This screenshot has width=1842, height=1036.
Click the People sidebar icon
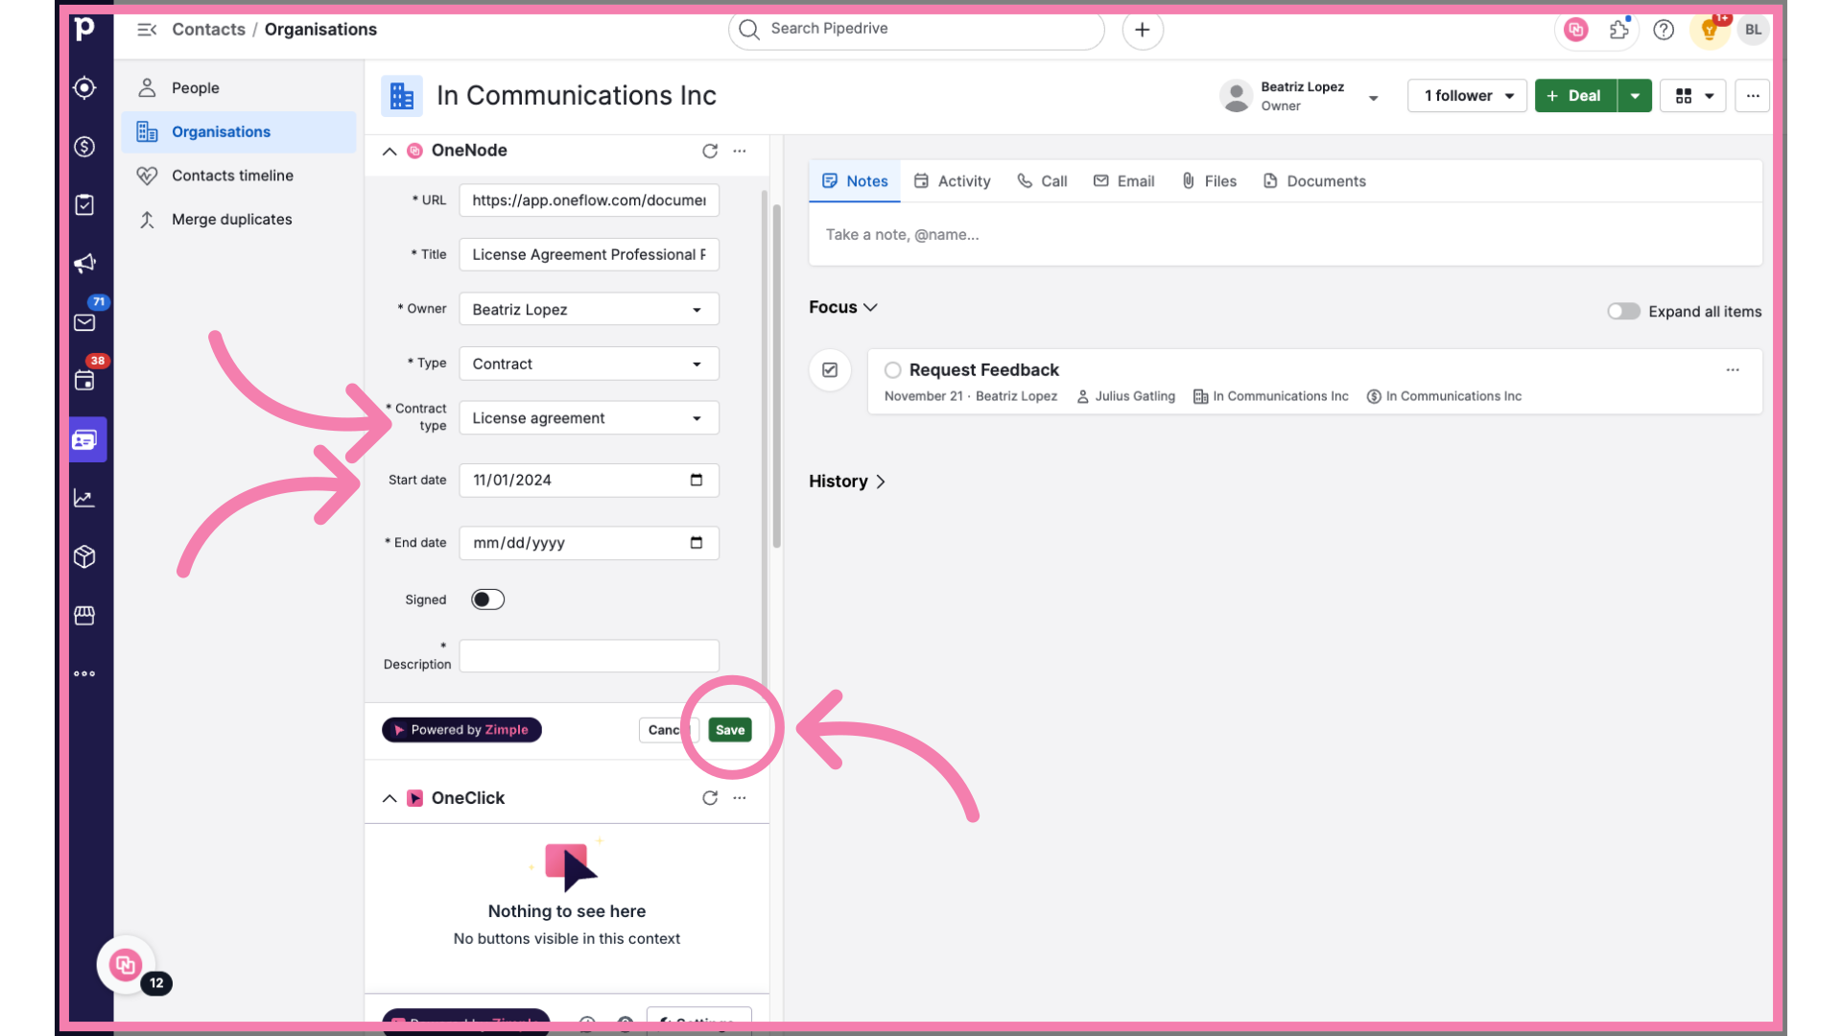coord(148,87)
